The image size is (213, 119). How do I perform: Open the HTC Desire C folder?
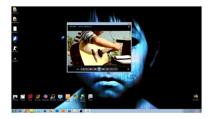(15, 10)
